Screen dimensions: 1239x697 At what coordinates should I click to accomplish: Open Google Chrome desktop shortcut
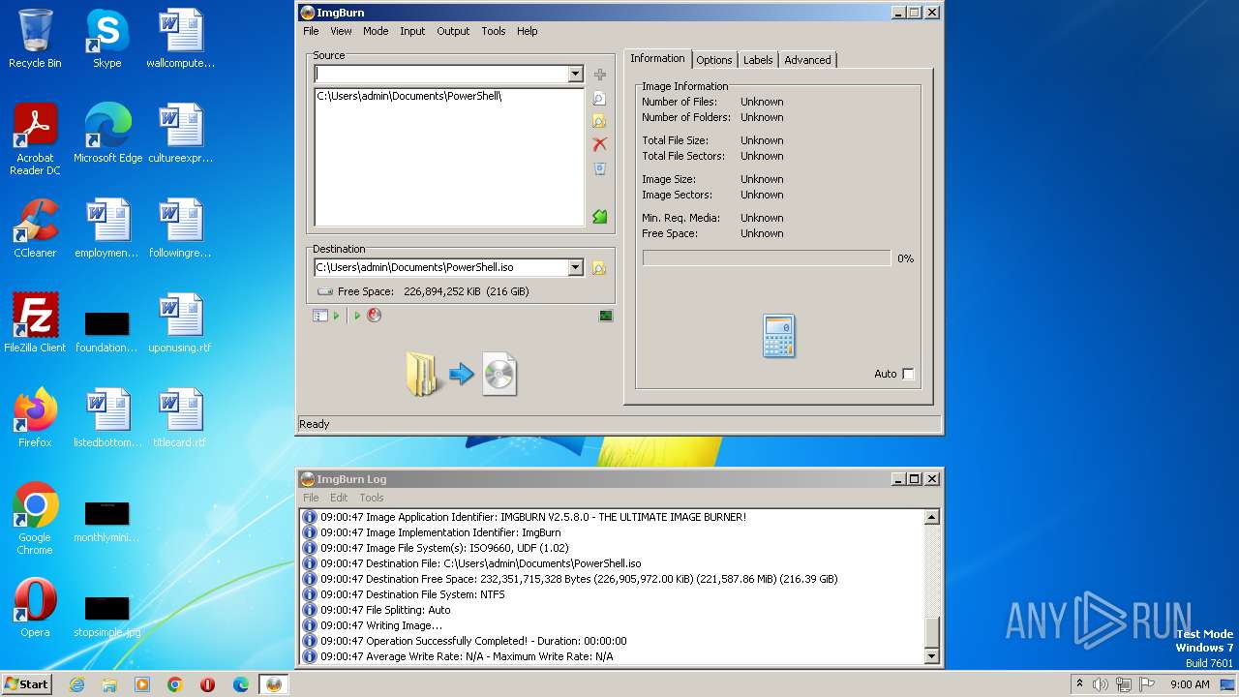coord(35,519)
